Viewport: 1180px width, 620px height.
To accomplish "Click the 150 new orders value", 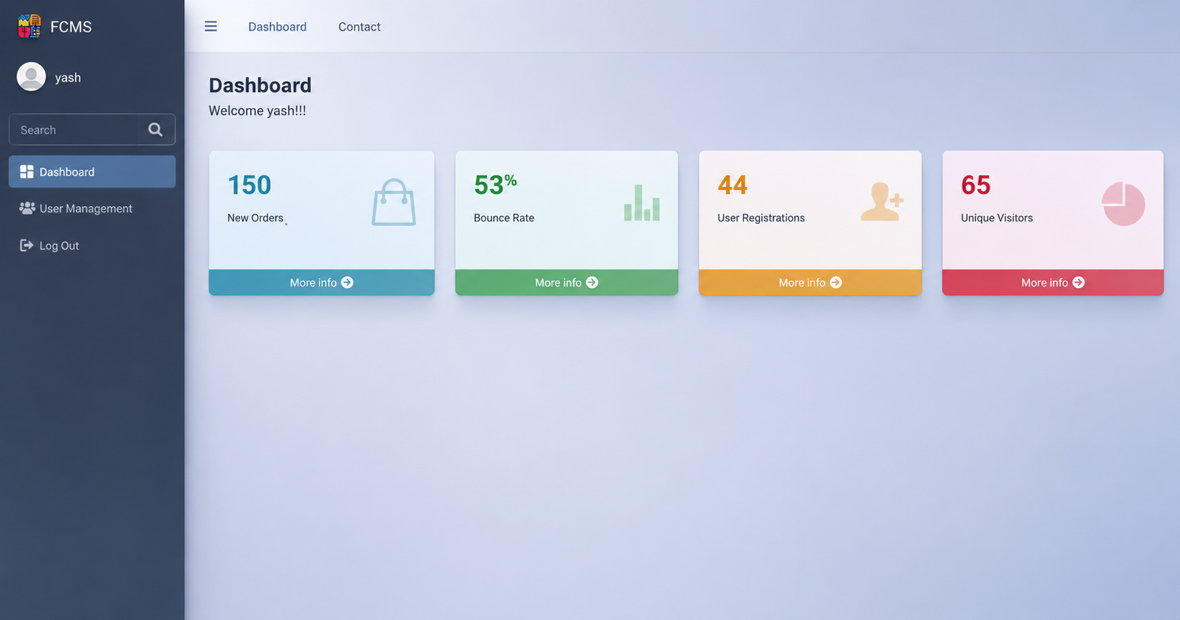I will [x=250, y=185].
